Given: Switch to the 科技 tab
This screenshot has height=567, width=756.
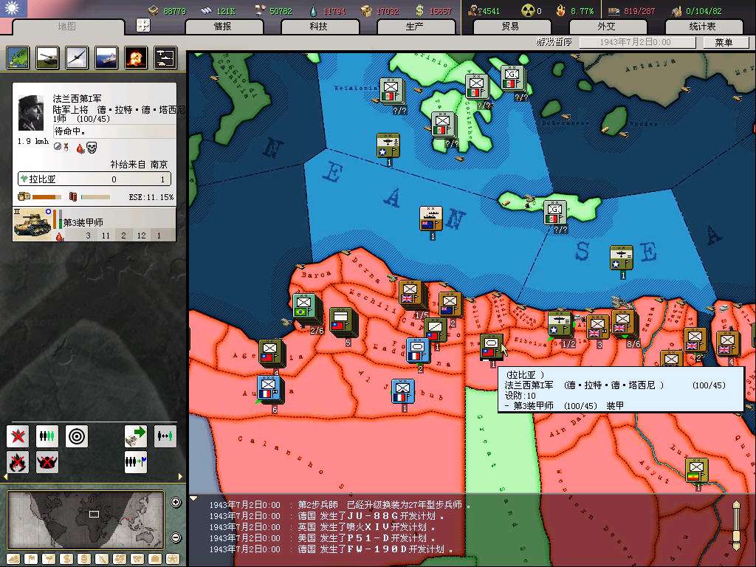Looking at the screenshot, I should pyautogui.click(x=319, y=27).
